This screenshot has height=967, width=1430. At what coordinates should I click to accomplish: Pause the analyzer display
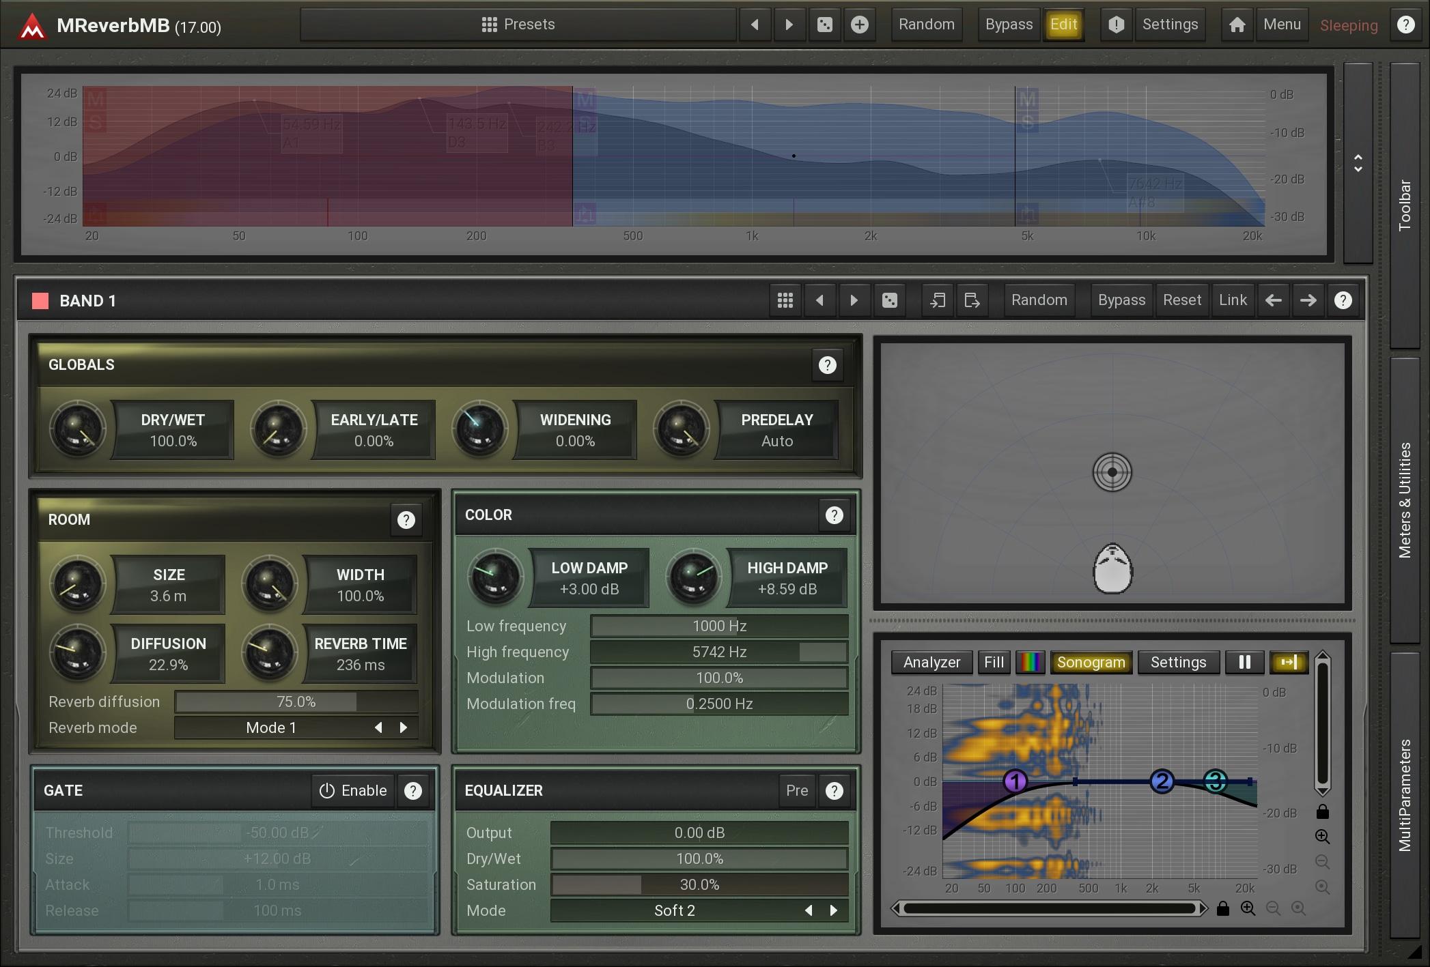tap(1244, 662)
